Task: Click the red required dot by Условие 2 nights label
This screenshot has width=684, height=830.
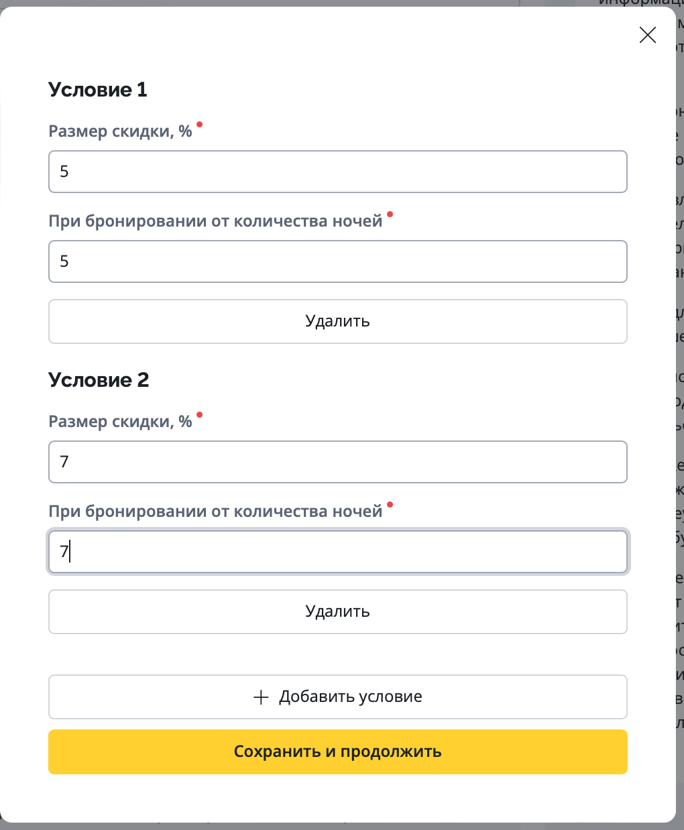Action: point(390,505)
